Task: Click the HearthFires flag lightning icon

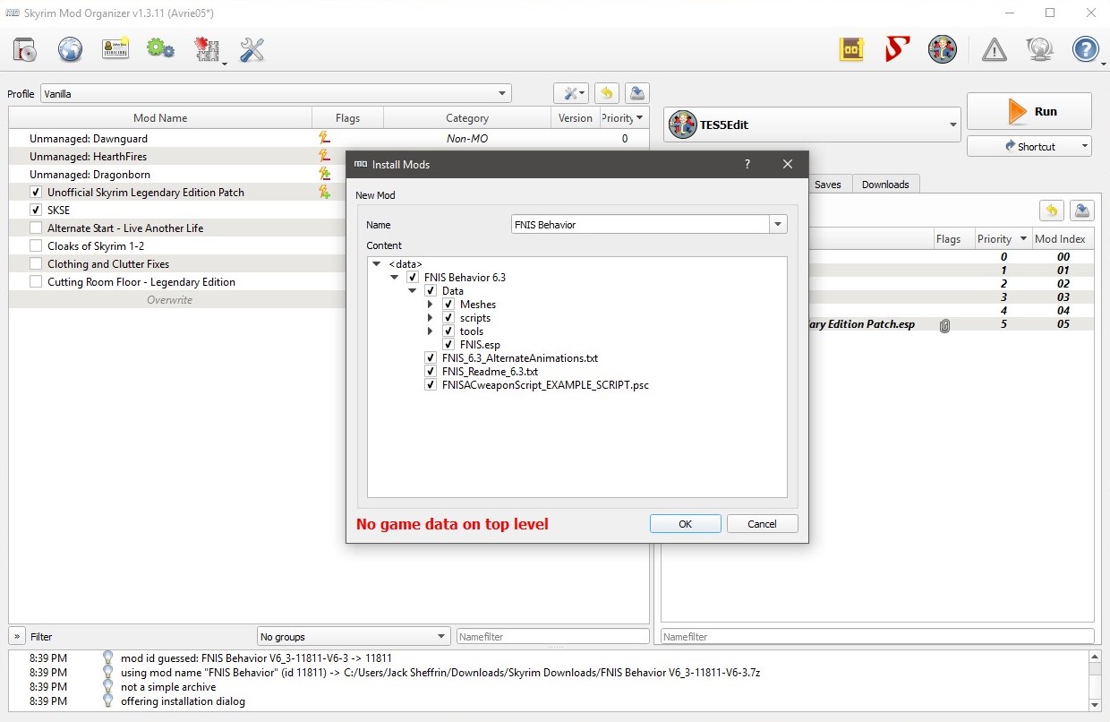Action: point(324,156)
